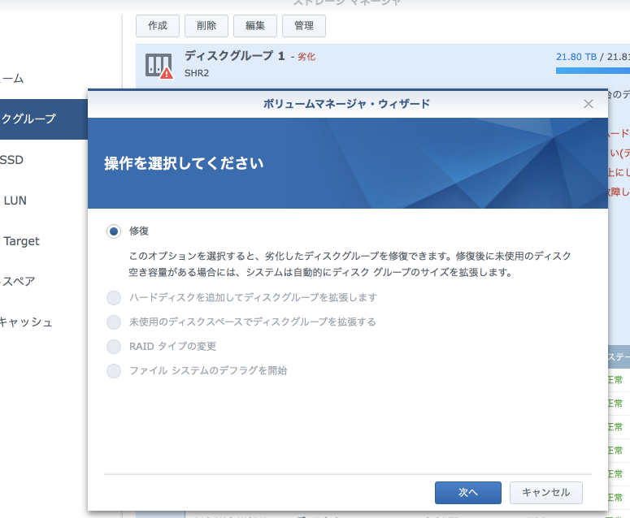630x518 pixels.
Task: Open the SSD sidebar section
Action: pyautogui.click(x=12, y=160)
